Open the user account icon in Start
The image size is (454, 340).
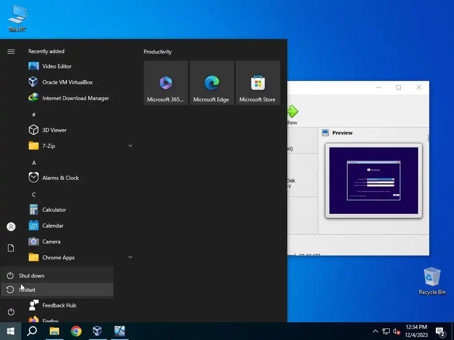click(11, 227)
